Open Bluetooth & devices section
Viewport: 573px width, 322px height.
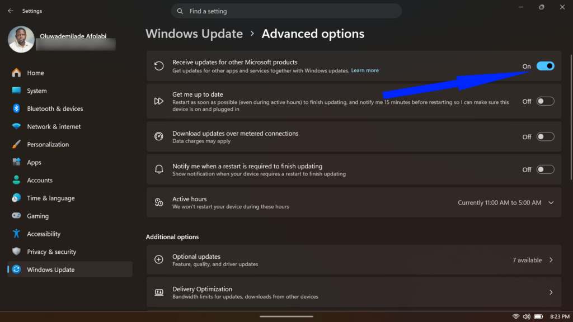coord(70,108)
